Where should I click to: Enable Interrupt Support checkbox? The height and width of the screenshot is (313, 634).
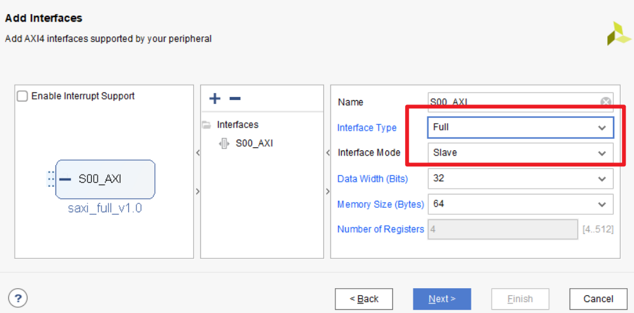[22, 96]
